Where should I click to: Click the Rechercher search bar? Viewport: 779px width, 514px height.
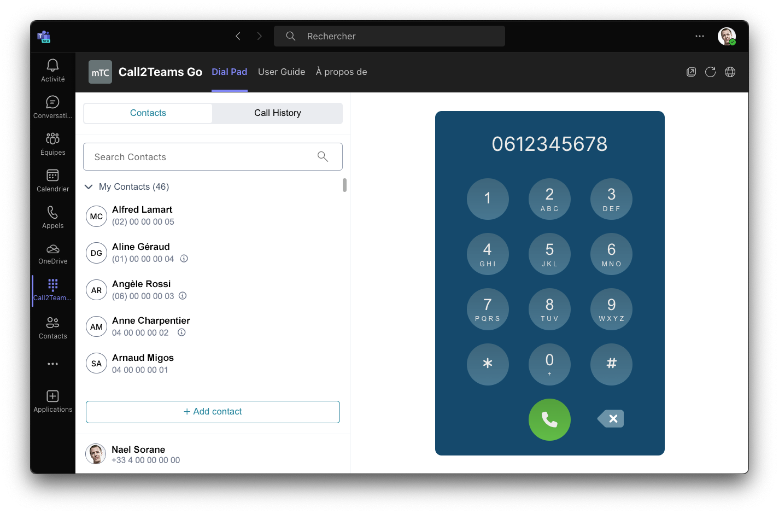coord(389,36)
